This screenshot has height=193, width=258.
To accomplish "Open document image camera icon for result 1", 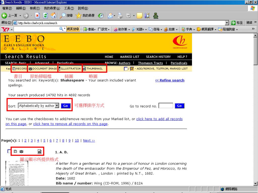I will (21, 152).
